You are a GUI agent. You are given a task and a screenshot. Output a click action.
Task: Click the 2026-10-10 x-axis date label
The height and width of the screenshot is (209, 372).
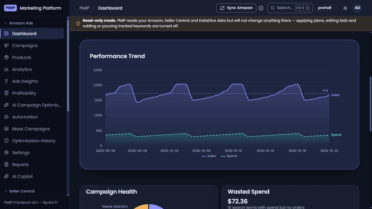(233, 151)
